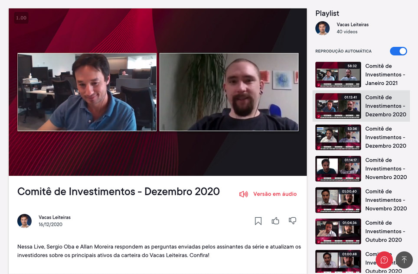Toggle Reprodução Automática switch off
The height and width of the screenshot is (274, 418).
[398, 51]
